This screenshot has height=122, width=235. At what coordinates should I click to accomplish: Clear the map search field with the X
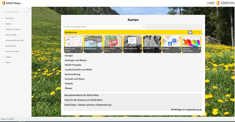(143, 27)
